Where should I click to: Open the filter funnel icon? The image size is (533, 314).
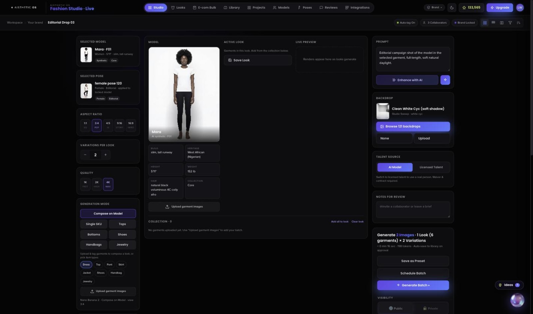510,23
